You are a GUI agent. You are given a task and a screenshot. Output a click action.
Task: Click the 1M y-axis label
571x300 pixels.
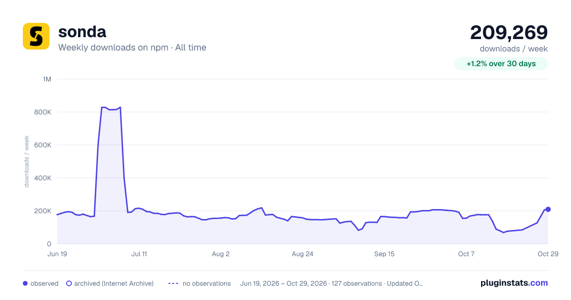coord(47,79)
